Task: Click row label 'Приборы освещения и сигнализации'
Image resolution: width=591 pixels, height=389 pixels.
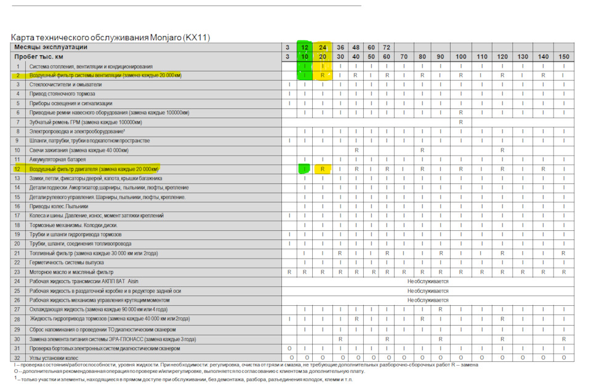Action: point(71,103)
